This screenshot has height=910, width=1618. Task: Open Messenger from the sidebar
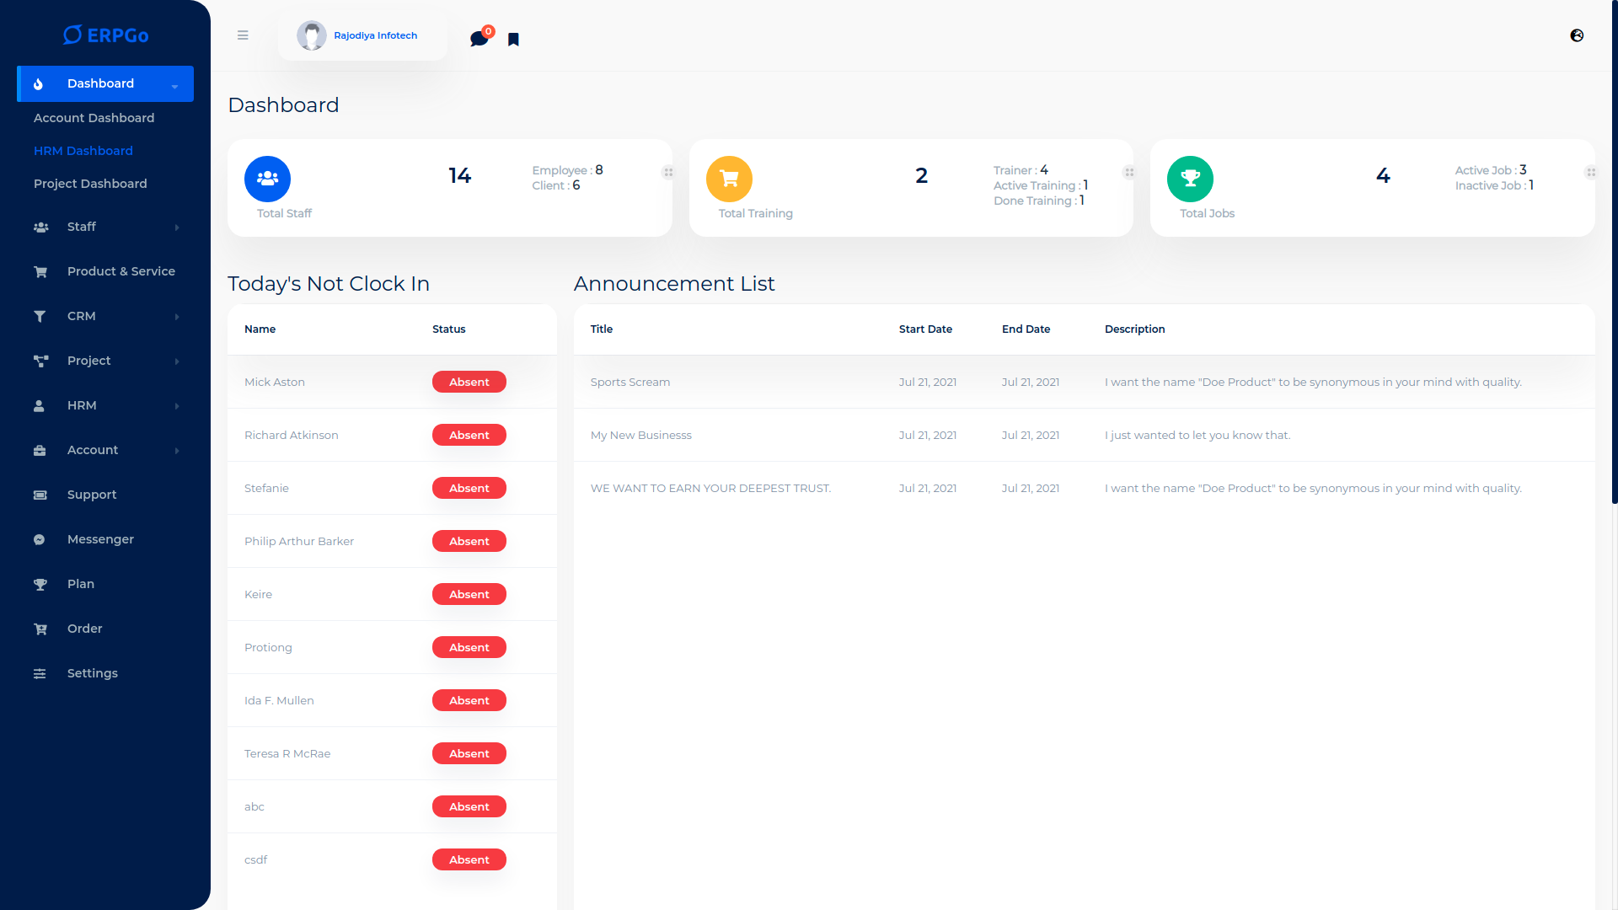click(x=100, y=539)
